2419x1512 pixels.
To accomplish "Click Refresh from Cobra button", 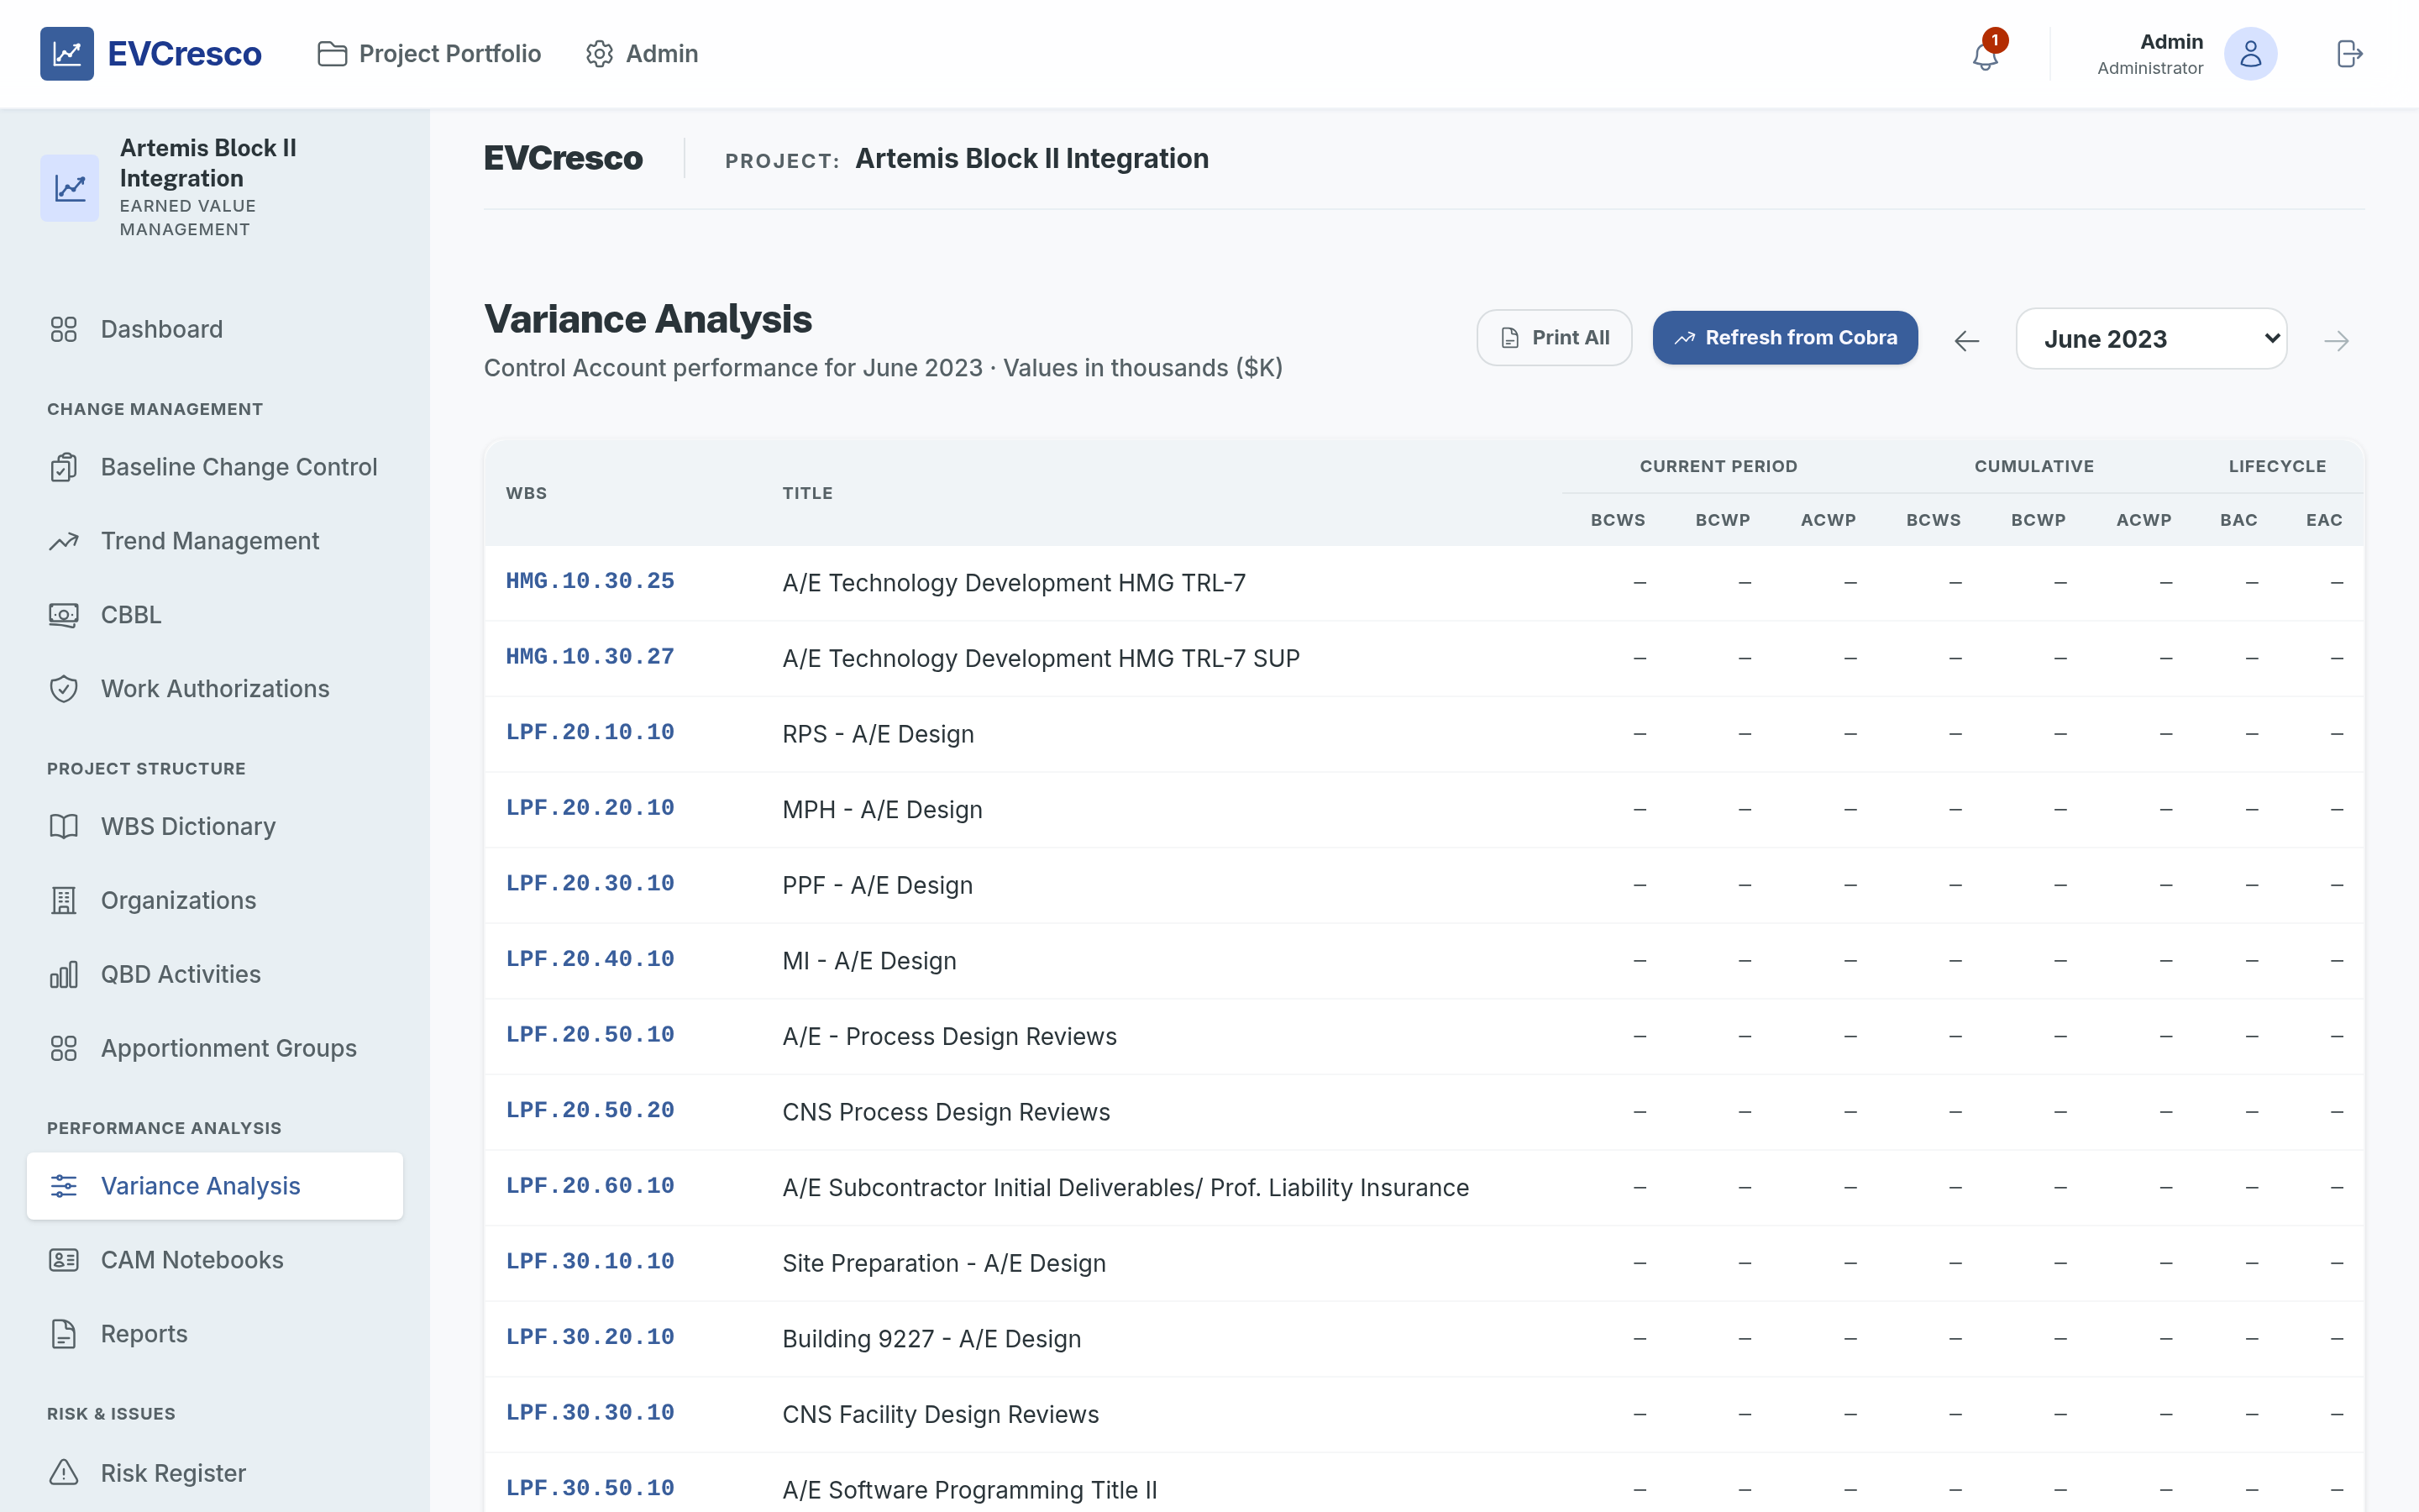I will 1784,338.
